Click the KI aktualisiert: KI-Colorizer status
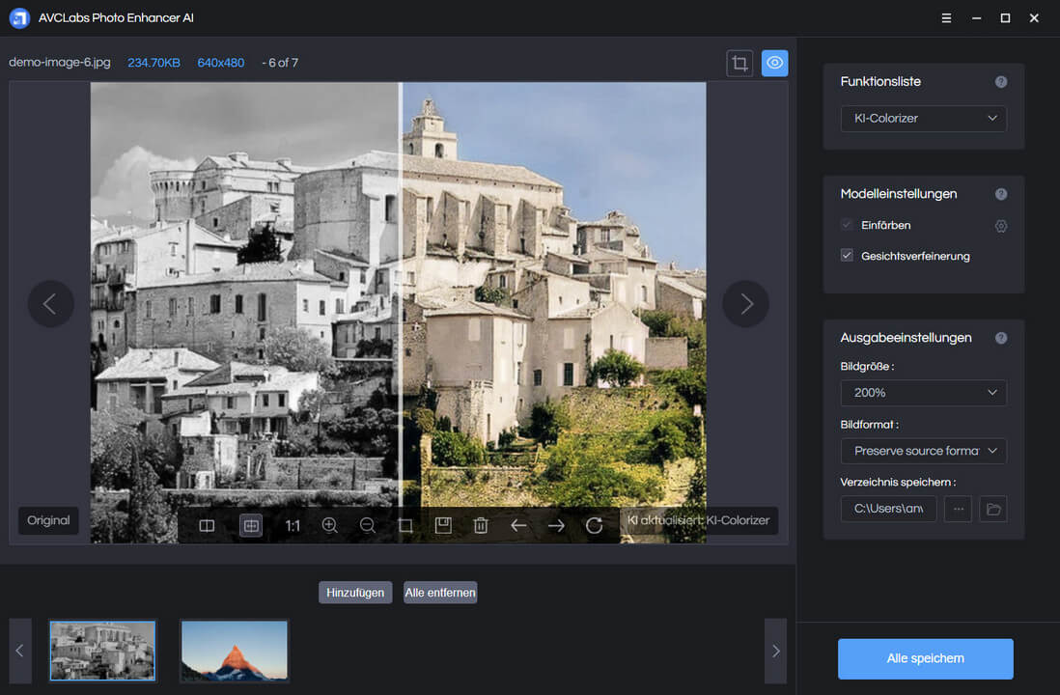 698,520
